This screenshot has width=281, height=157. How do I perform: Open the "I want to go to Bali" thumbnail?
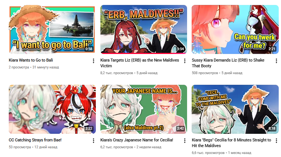[x=52, y=29]
